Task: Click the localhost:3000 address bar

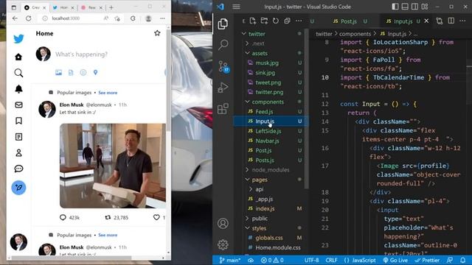Action: click(66, 18)
